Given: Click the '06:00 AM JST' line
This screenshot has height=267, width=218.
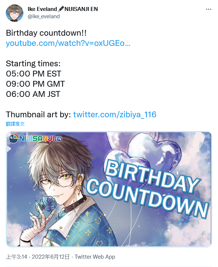Looking at the screenshot, I should 33,94.
